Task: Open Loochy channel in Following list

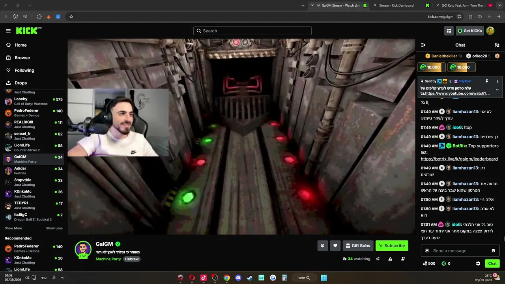Action: coord(34,101)
